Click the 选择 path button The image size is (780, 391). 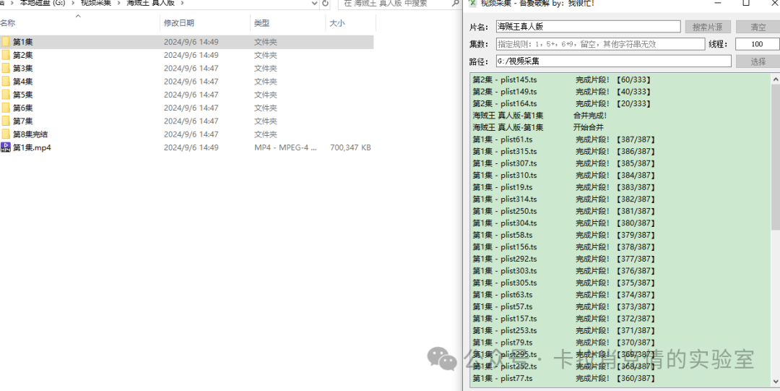758,61
